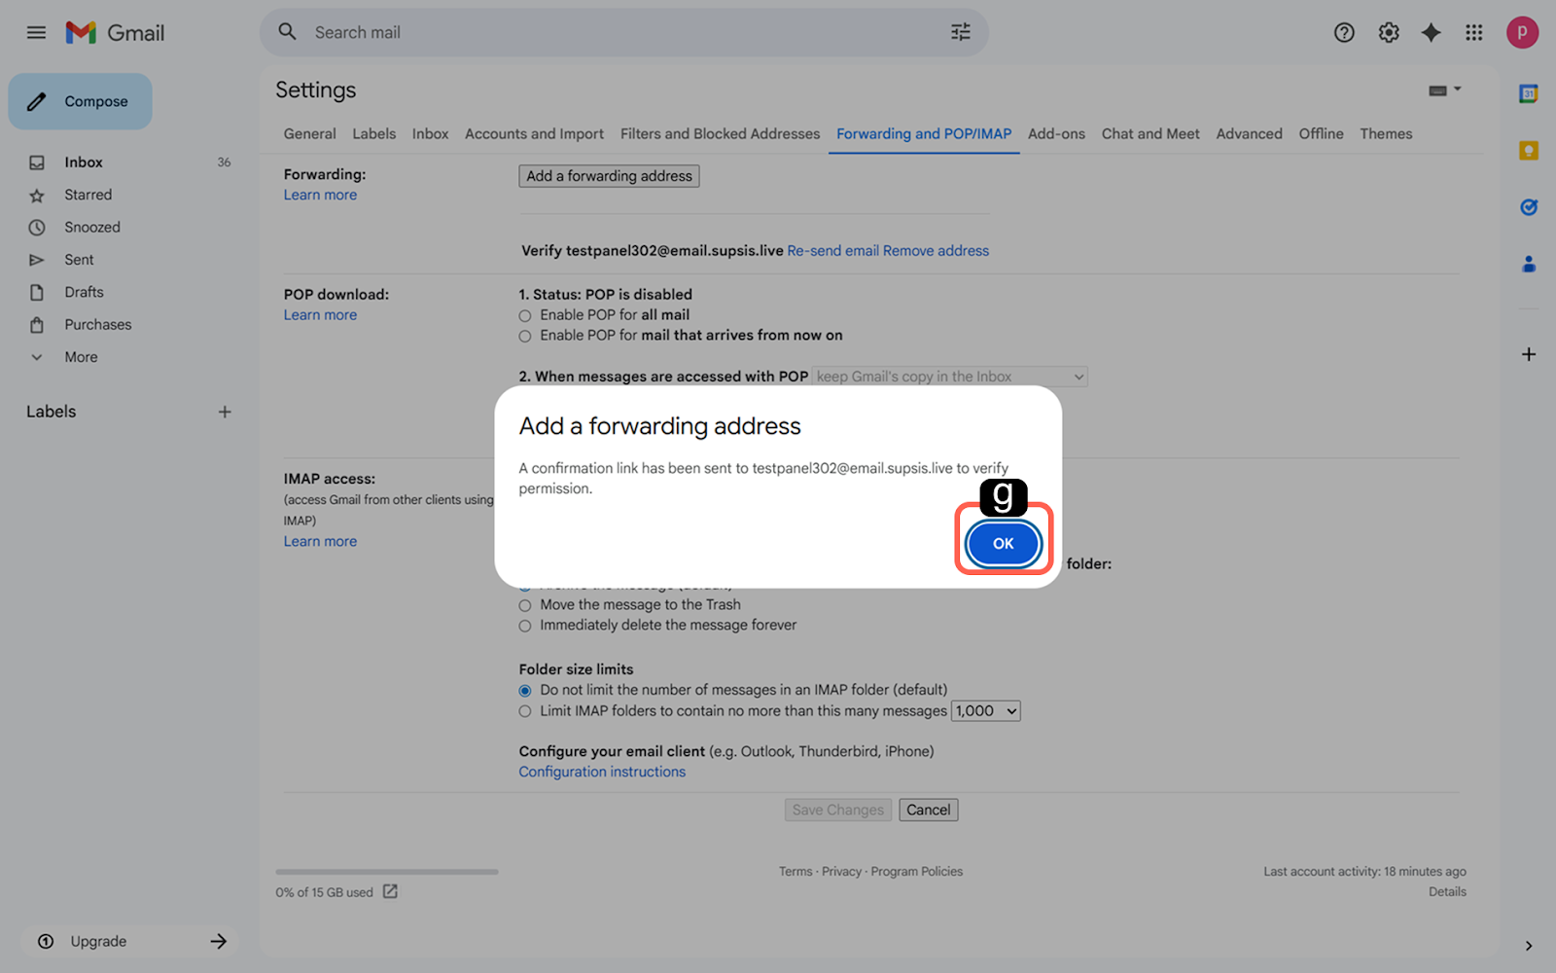Click the Remove address link
Screen dimensions: 1556x973
[x=936, y=251]
